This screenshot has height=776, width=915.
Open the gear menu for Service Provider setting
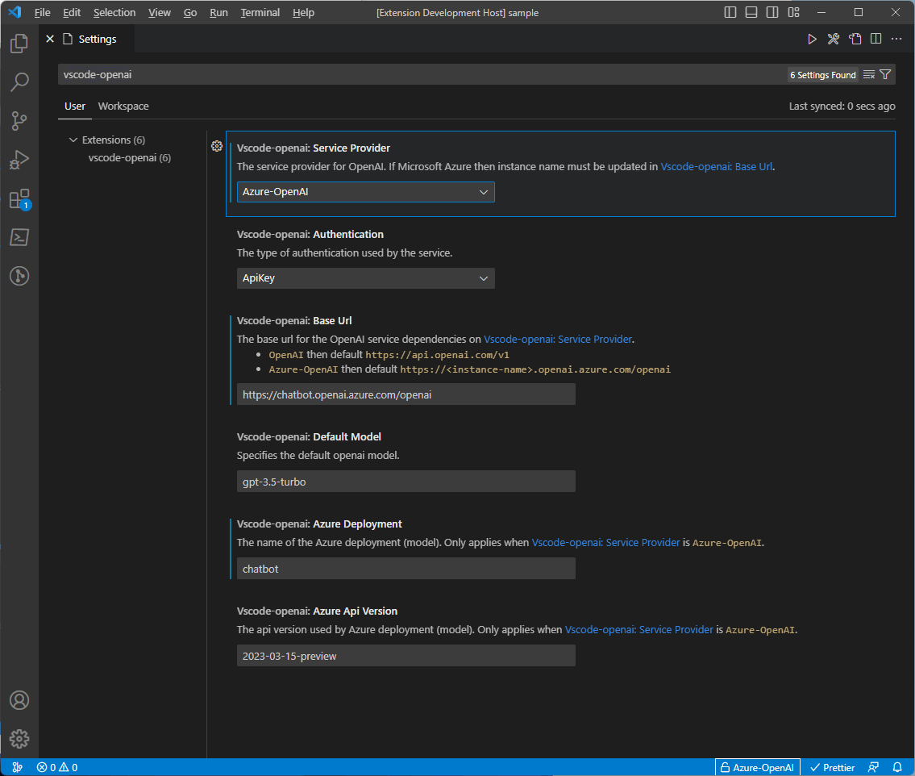pos(217,146)
